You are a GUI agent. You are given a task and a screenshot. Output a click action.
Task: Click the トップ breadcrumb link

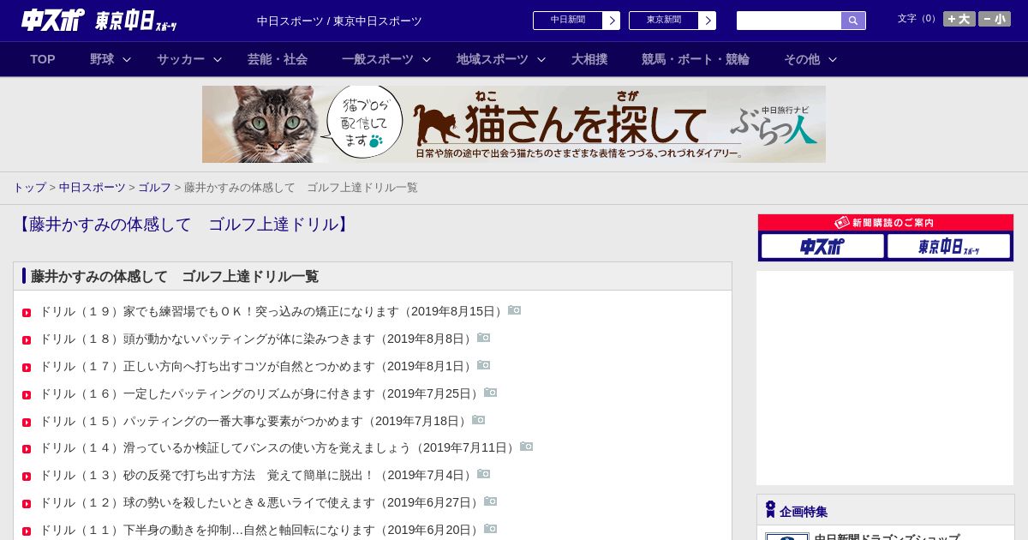tap(29, 187)
